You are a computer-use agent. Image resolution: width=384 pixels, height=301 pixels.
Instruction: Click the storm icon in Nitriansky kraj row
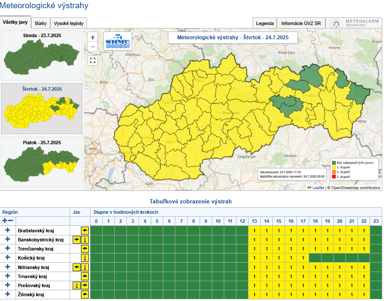tap(77, 267)
